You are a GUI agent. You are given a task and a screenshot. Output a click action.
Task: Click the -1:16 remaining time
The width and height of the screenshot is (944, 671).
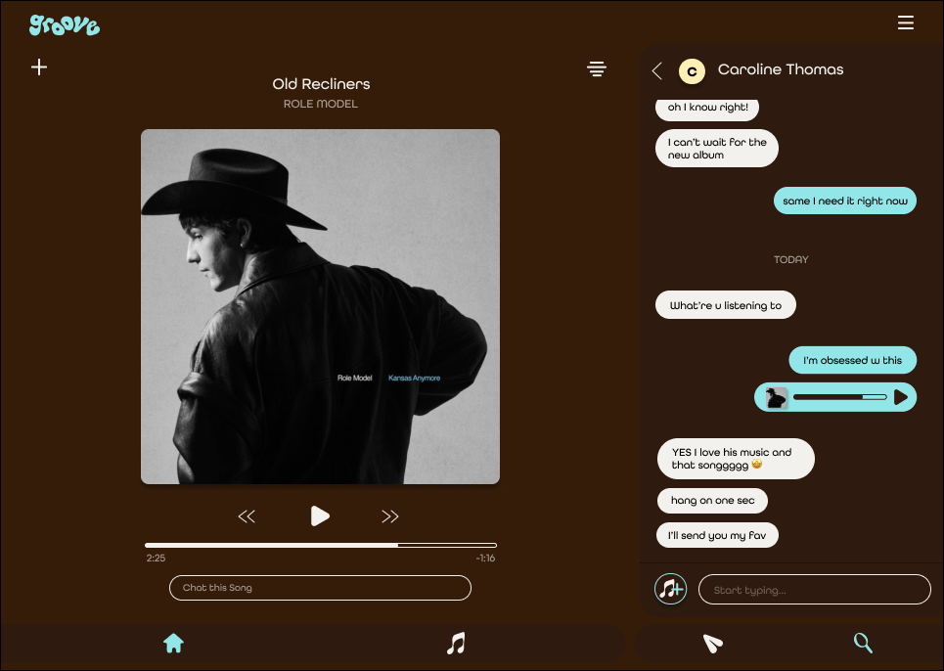[485, 558]
